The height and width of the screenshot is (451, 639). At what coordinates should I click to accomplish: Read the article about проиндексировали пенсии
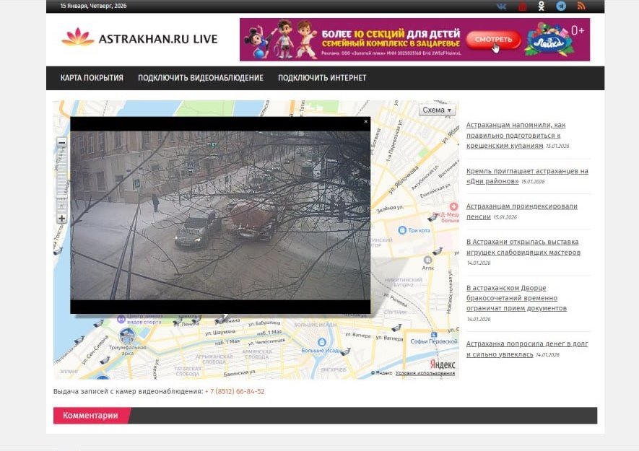click(x=521, y=211)
